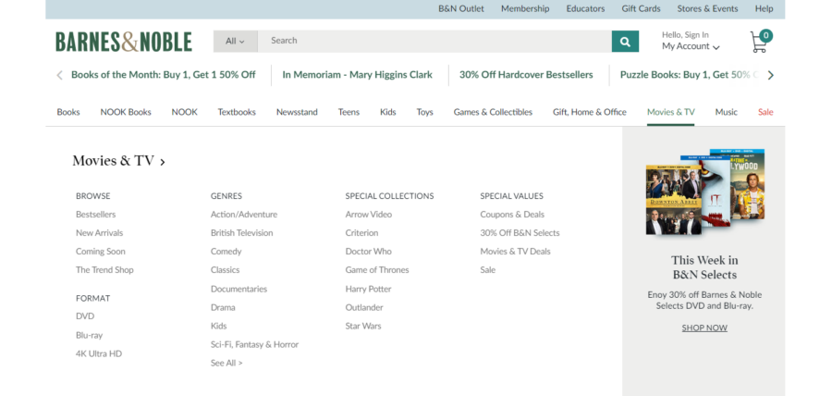Show previous promotions with left arrow
This screenshot has width=832, height=396.
click(59, 75)
